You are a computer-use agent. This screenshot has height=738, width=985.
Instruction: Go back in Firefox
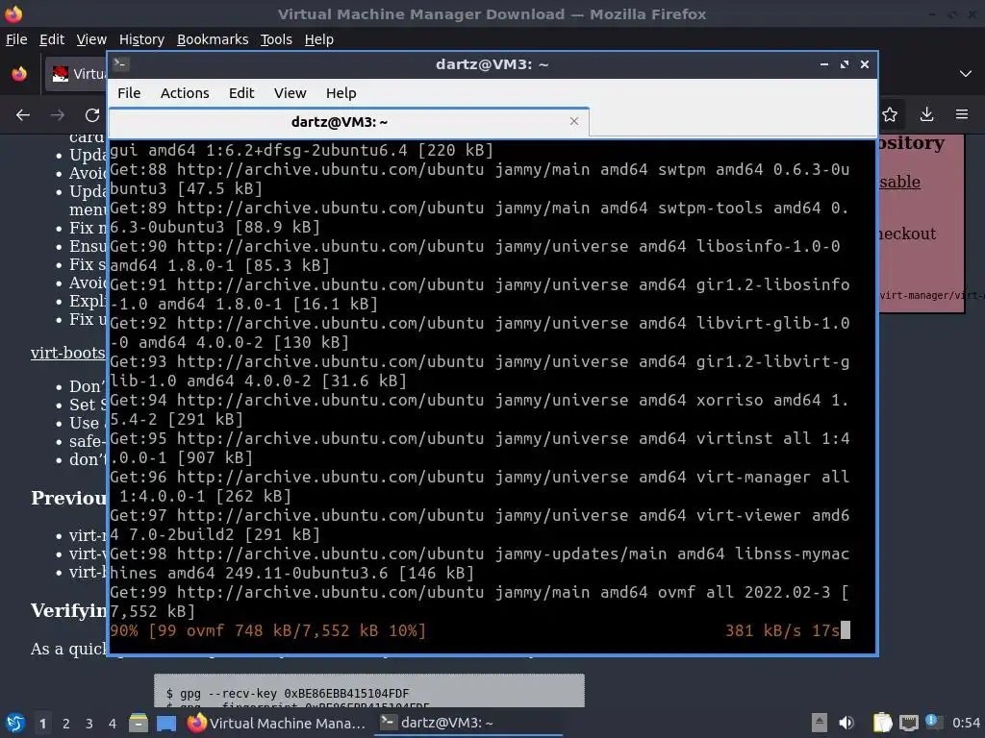[x=23, y=115]
